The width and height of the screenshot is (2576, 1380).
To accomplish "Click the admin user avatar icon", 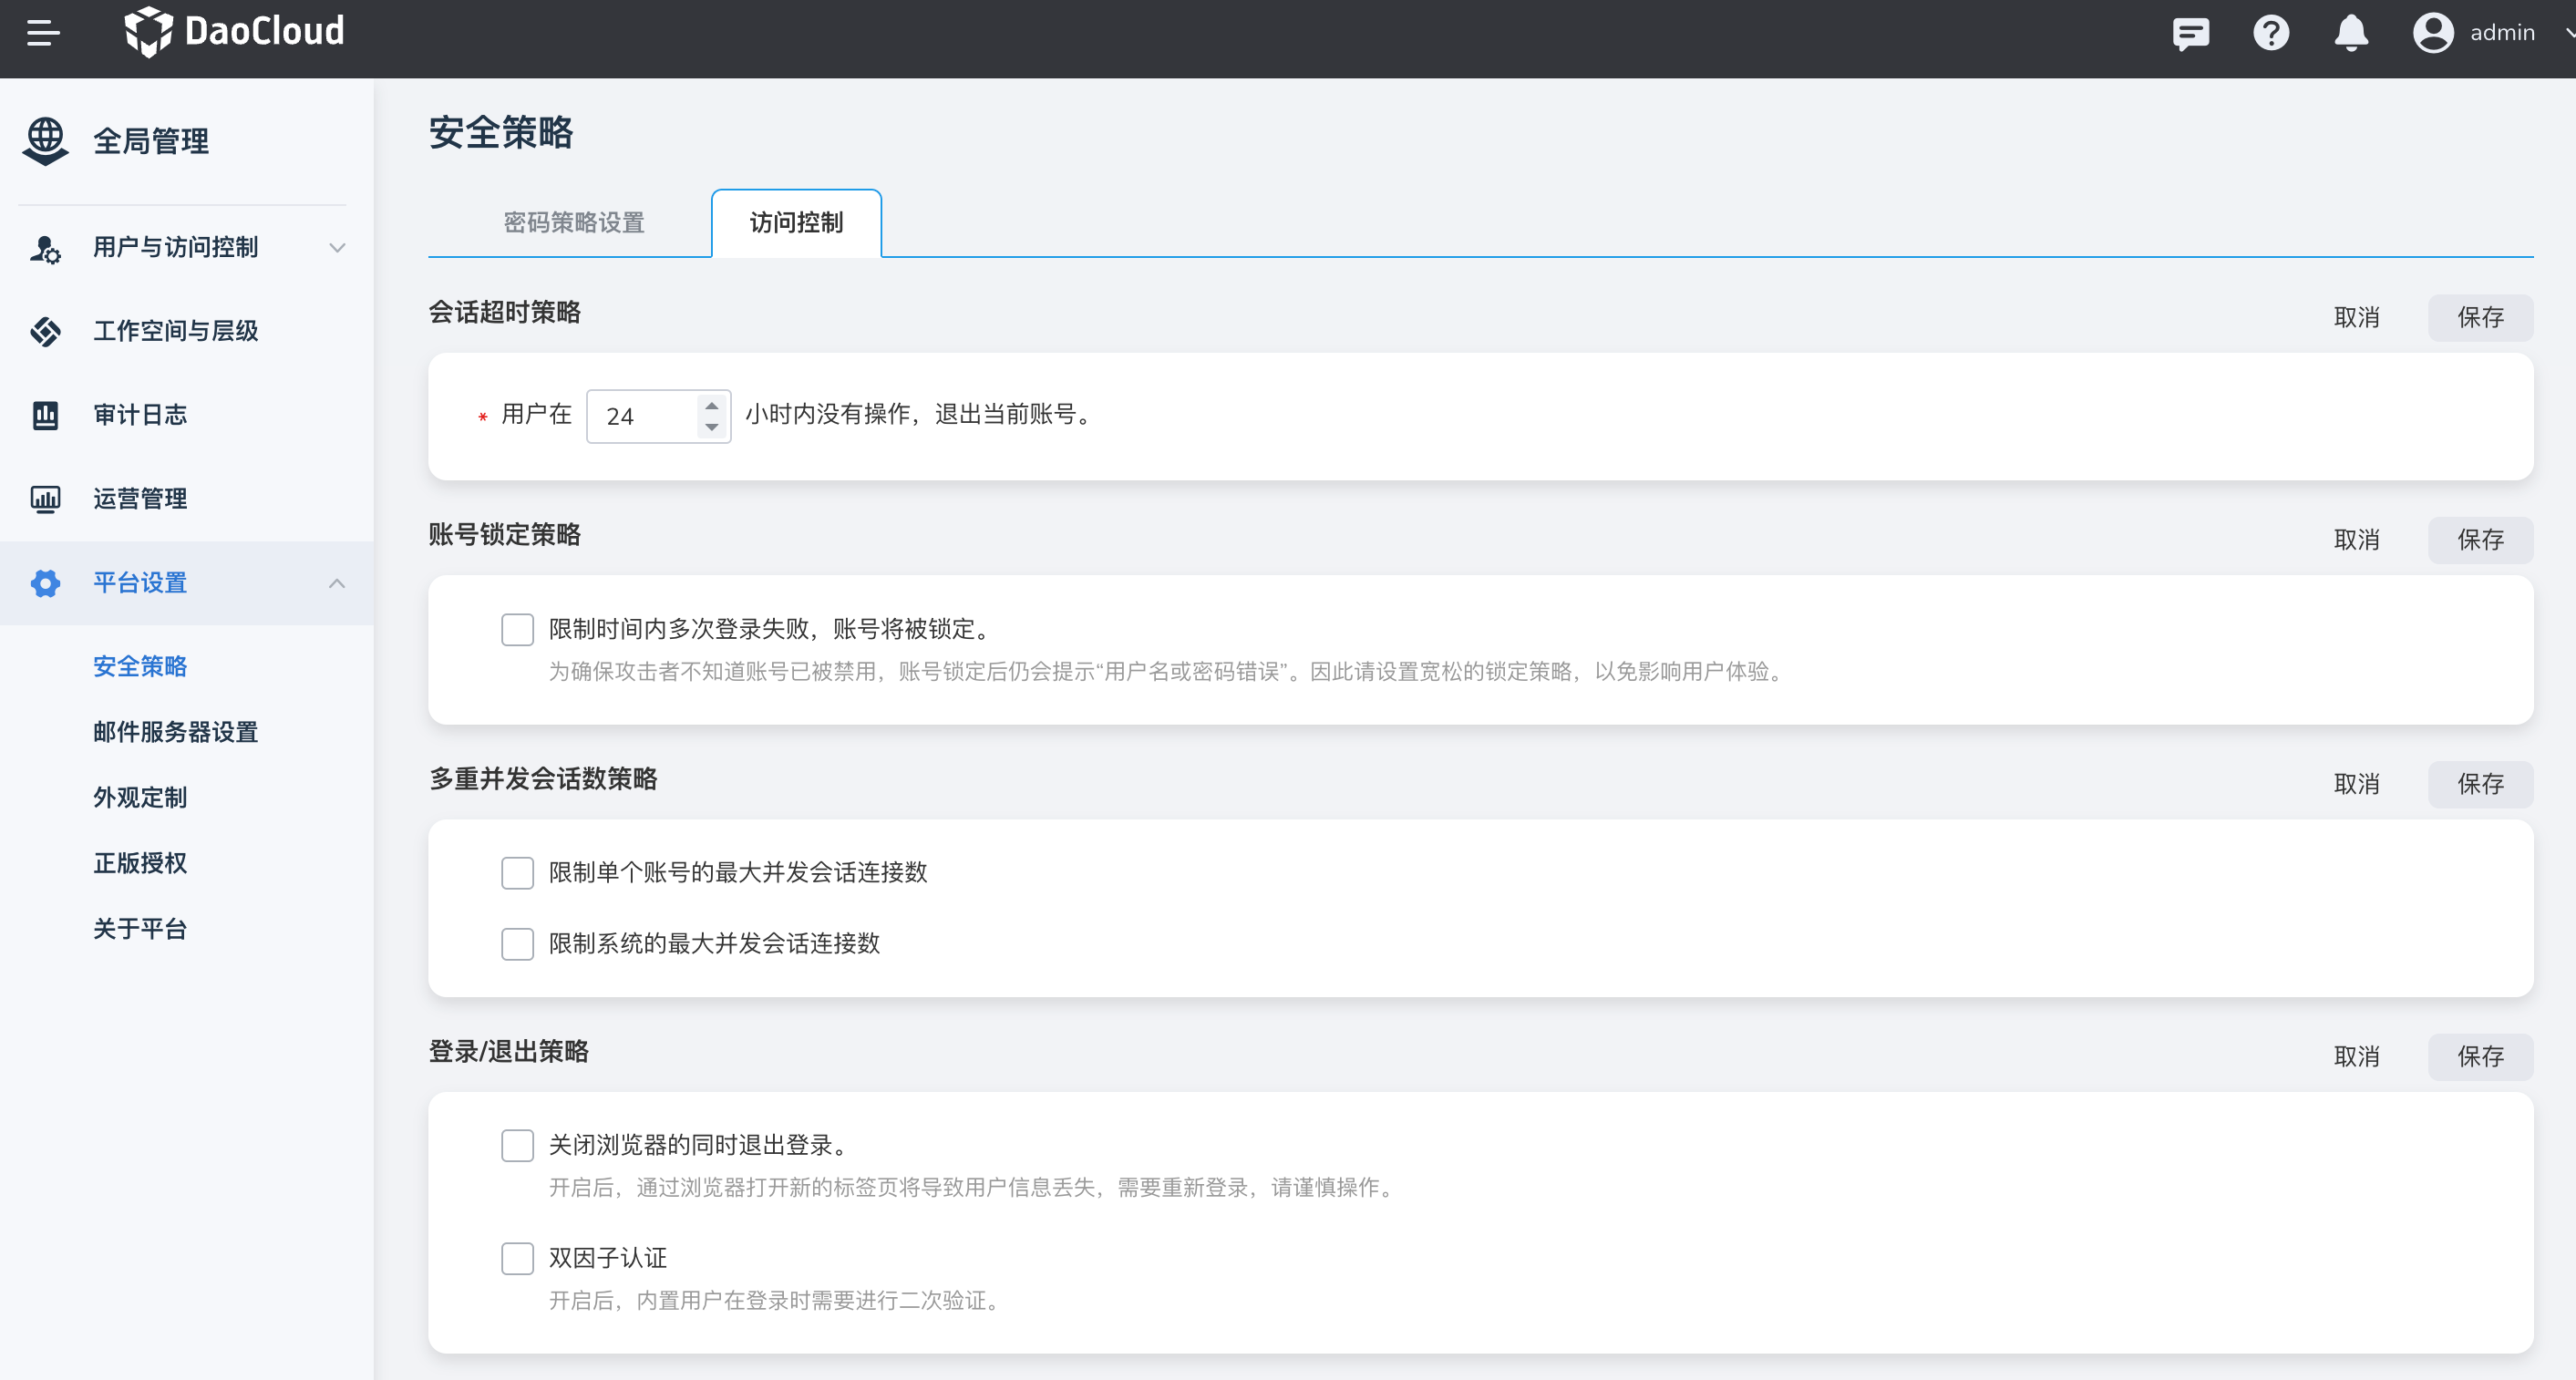I will (x=2432, y=33).
